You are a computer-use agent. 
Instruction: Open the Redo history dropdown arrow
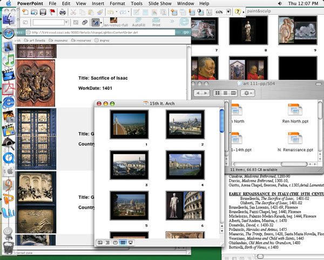coord(129,12)
